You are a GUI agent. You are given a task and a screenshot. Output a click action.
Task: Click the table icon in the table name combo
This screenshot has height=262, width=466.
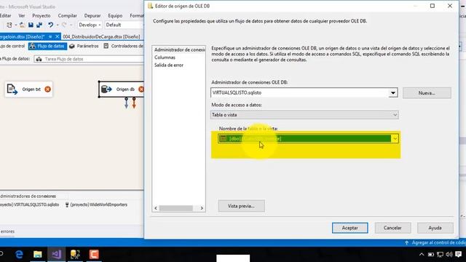coord(224,138)
